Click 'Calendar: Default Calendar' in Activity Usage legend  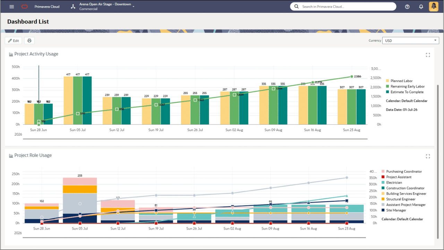tap(407, 101)
